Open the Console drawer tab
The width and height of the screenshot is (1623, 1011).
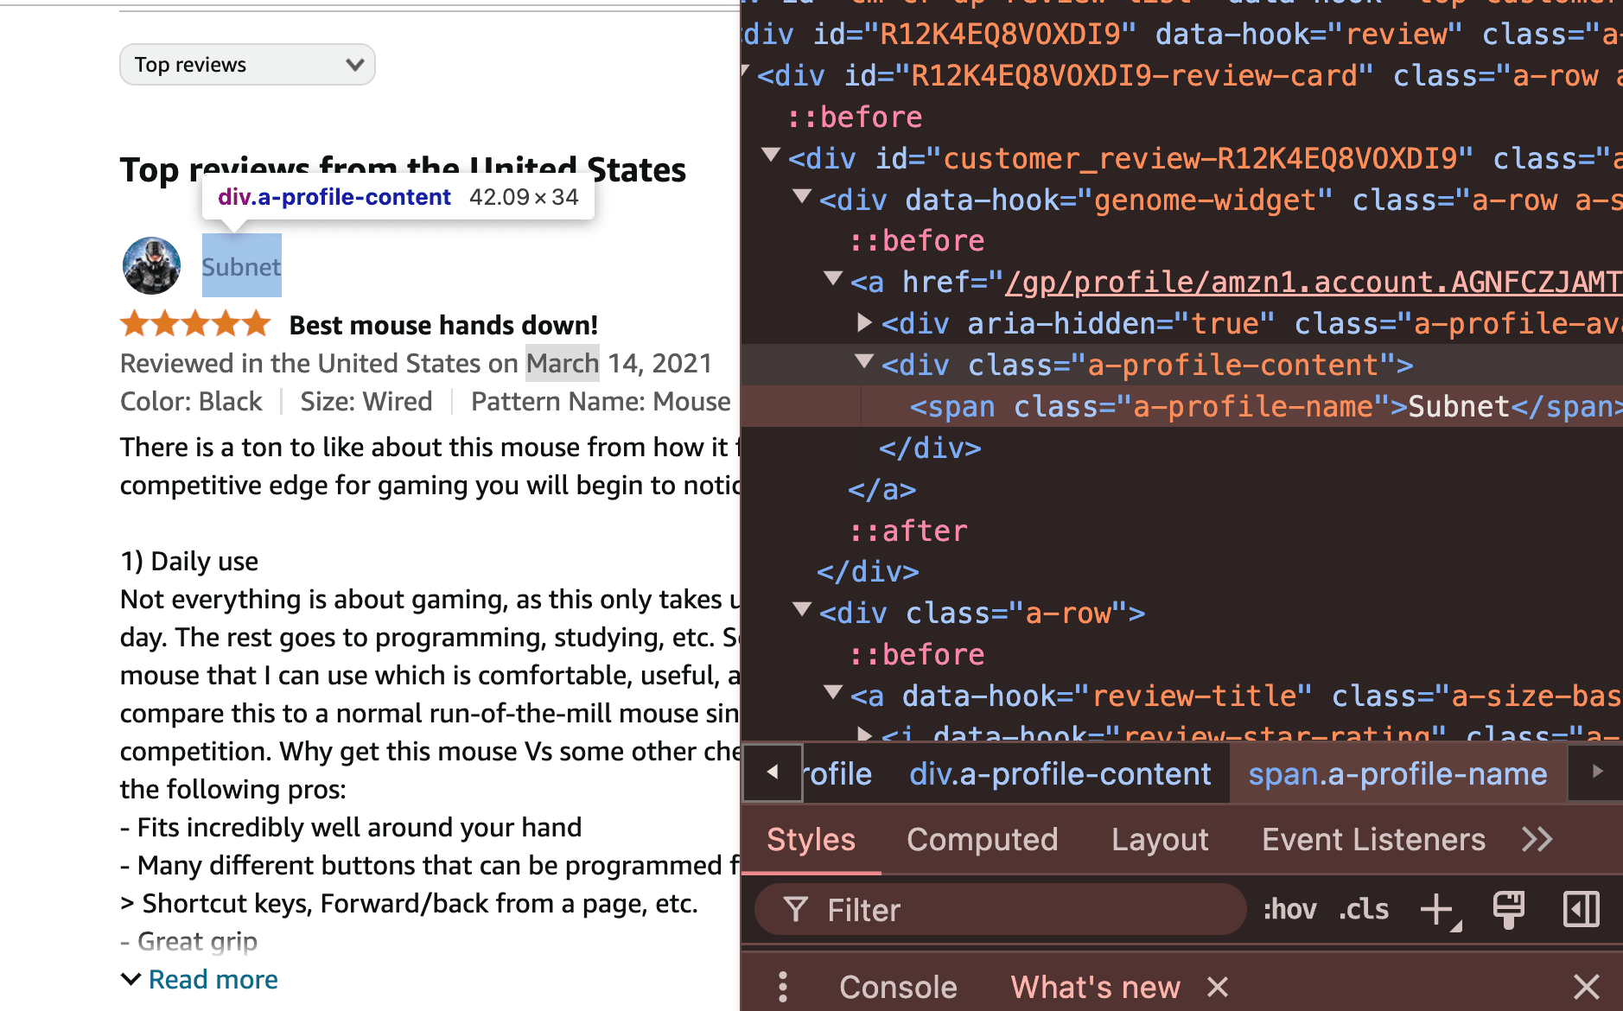click(x=899, y=987)
